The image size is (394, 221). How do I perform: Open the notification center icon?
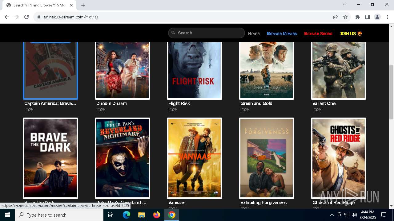tap(384, 215)
